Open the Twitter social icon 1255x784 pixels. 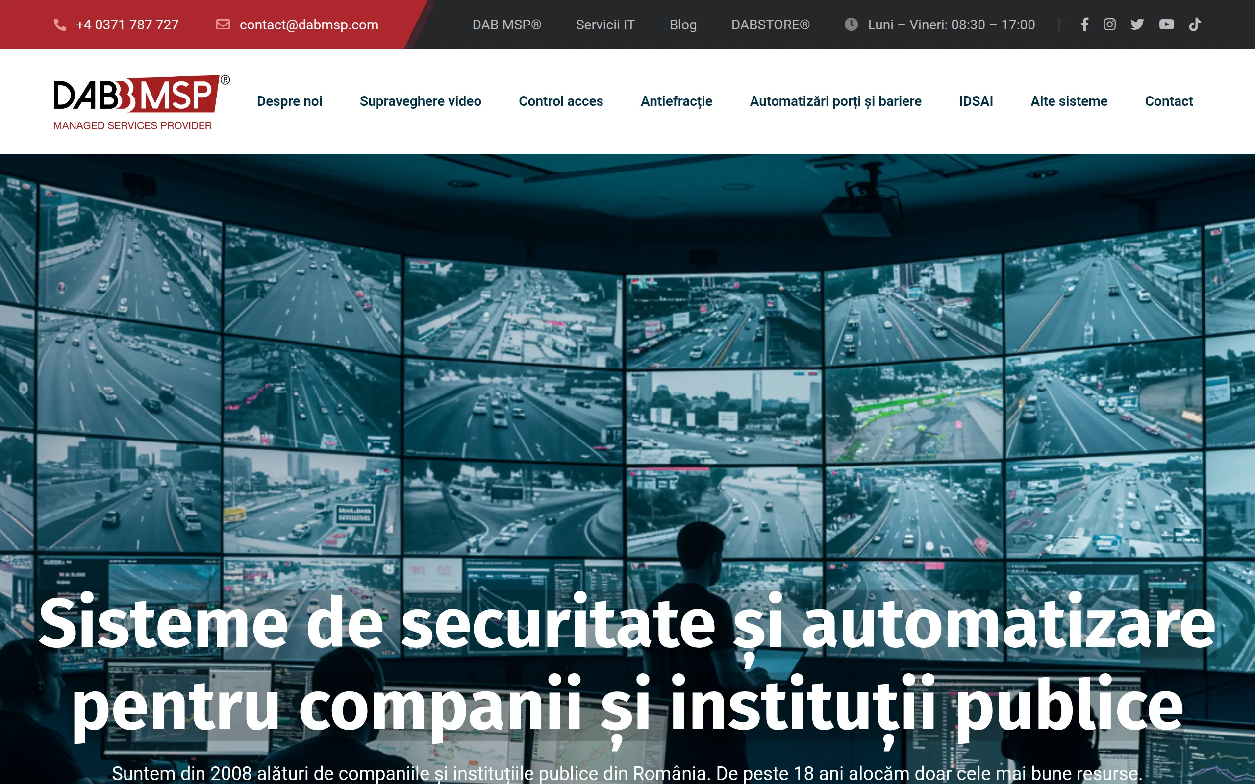point(1137,24)
